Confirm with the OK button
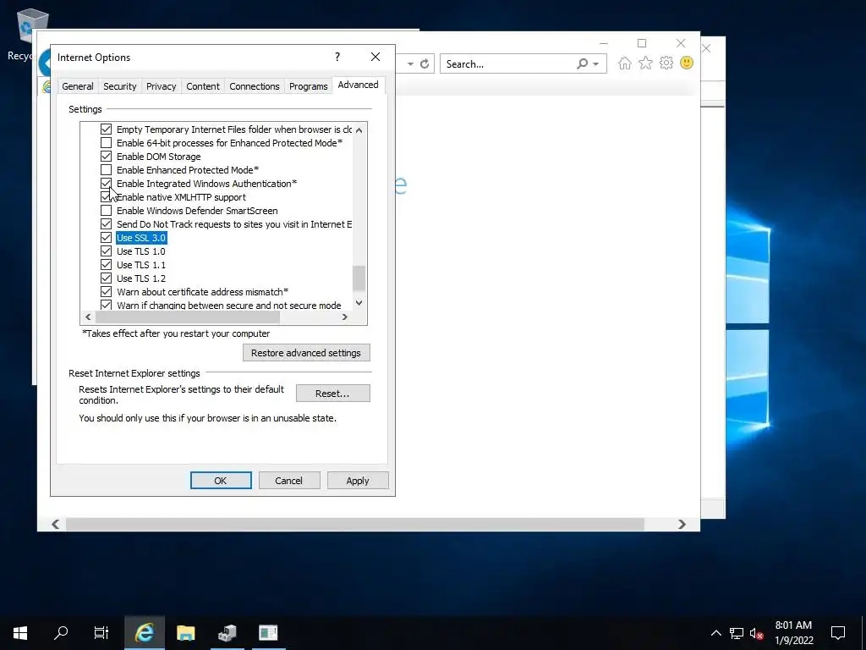Image resolution: width=866 pixels, height=650 pixels. click(x=221, y=481)
